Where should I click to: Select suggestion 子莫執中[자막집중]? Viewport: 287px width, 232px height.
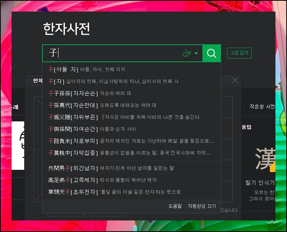[132, 153]
